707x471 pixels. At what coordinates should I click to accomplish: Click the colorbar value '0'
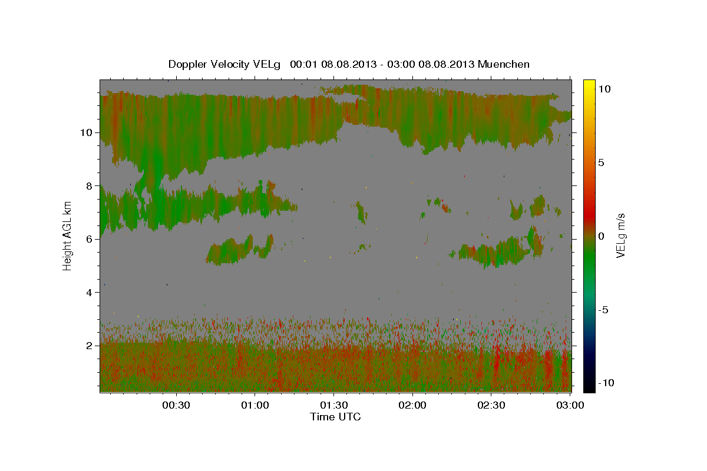pos(601,235)
